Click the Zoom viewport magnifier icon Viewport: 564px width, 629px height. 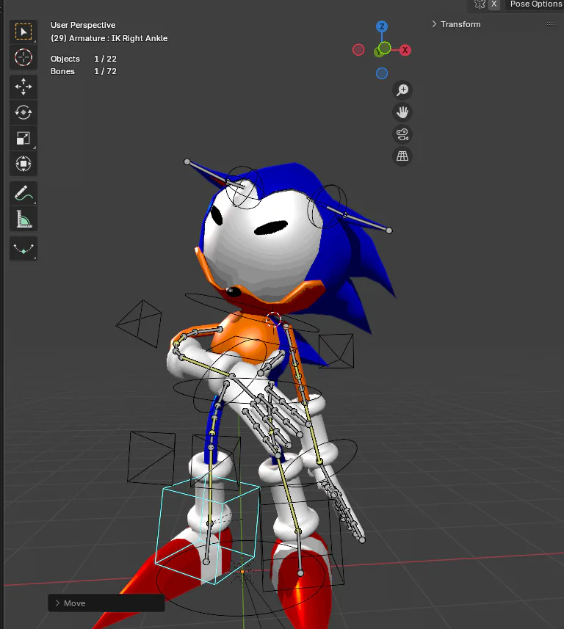[x=402, y=90]
